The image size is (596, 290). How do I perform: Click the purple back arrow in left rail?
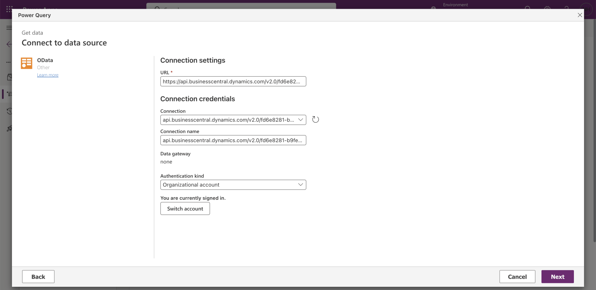[9, 44]
